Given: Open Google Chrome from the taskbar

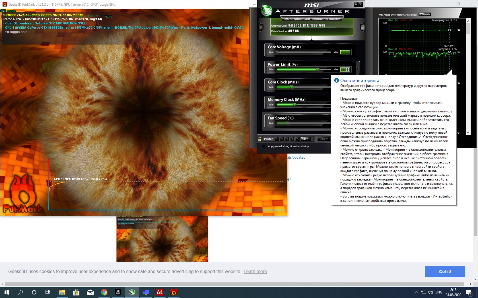Looking at the screenshot, I should [x=104, y=292].
